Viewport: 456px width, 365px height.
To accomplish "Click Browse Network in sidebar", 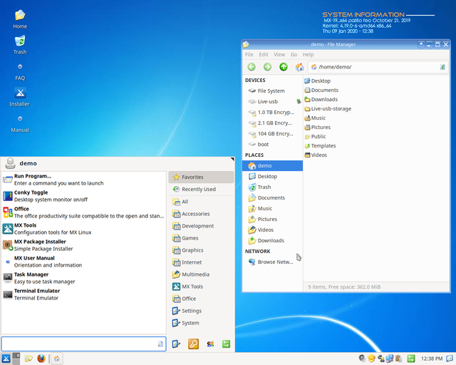I will (272, 262).
